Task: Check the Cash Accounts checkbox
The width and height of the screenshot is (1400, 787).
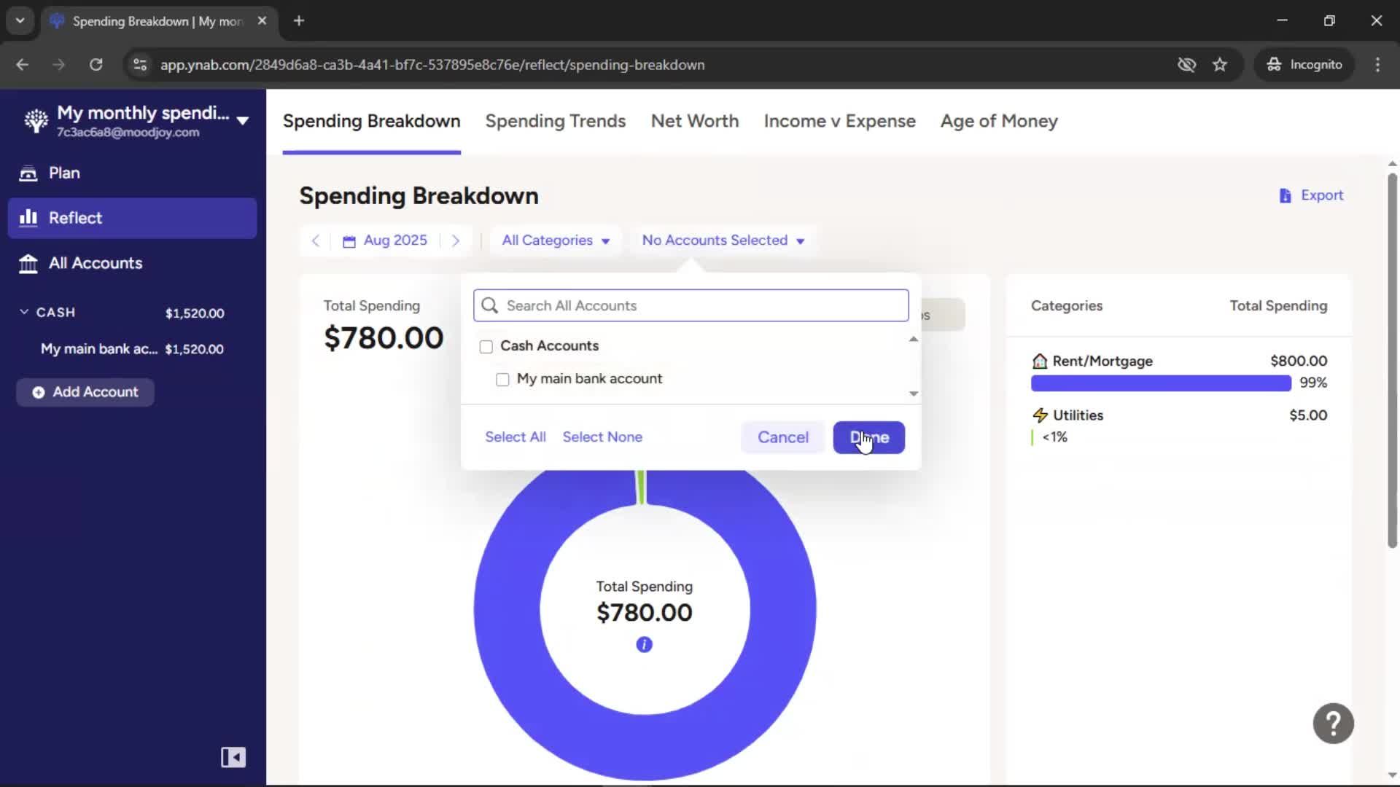Action: [486, 347]
